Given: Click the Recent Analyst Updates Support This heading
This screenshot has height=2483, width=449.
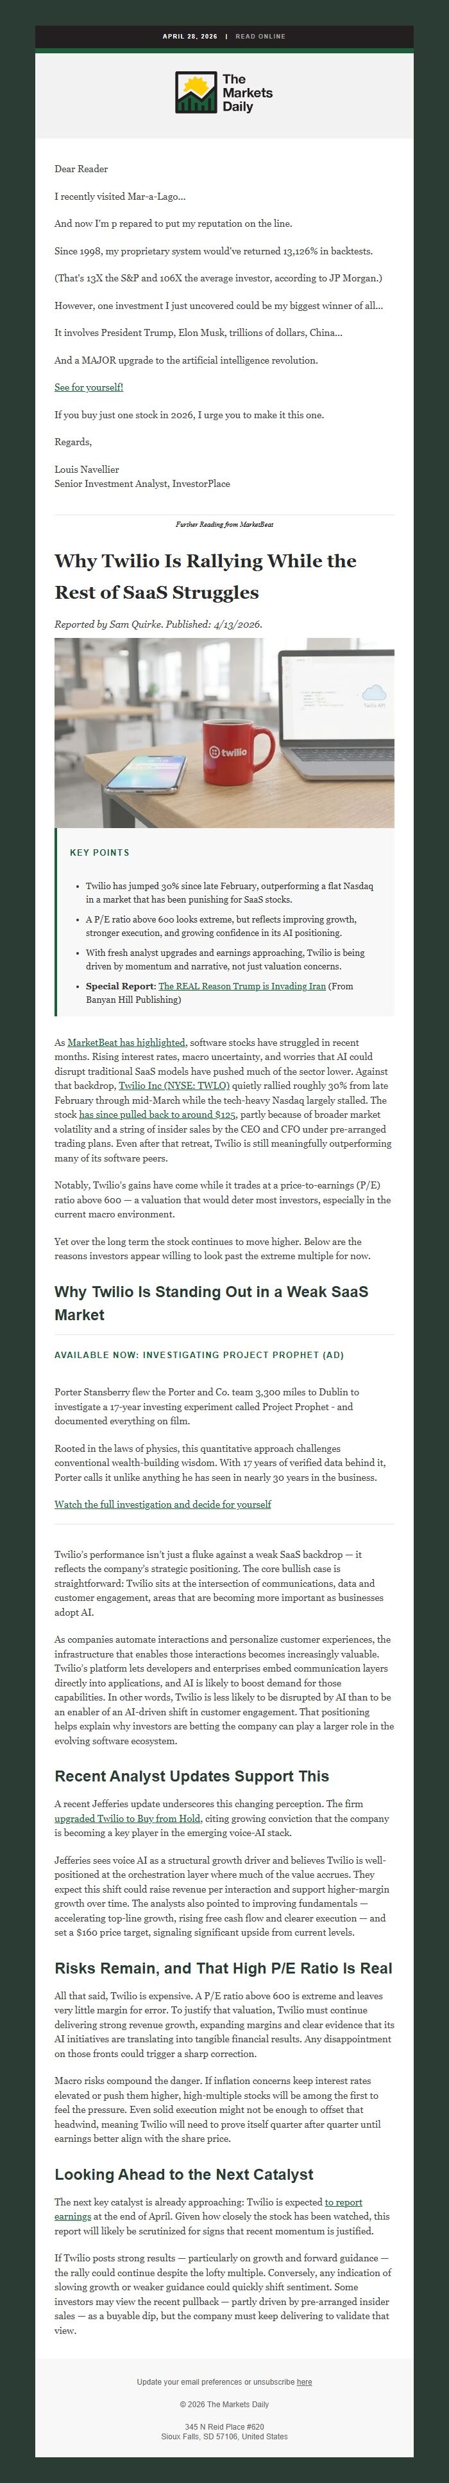Looking at the screenshot, I should pos(191,1776).
